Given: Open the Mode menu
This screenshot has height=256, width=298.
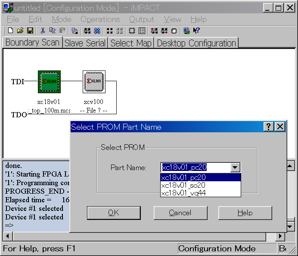Looking at the screenshot, I should click(62, 19).
